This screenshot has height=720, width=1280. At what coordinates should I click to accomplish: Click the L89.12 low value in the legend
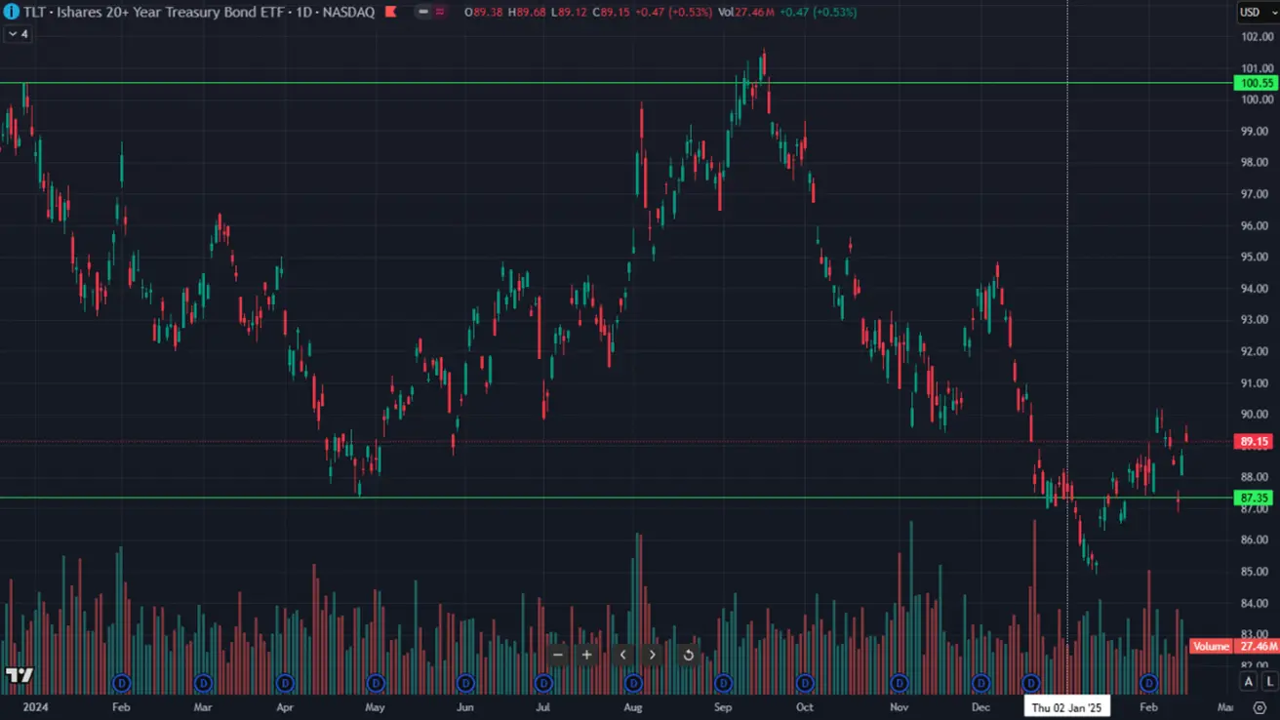pyautogui.click(x=570, y=12)
